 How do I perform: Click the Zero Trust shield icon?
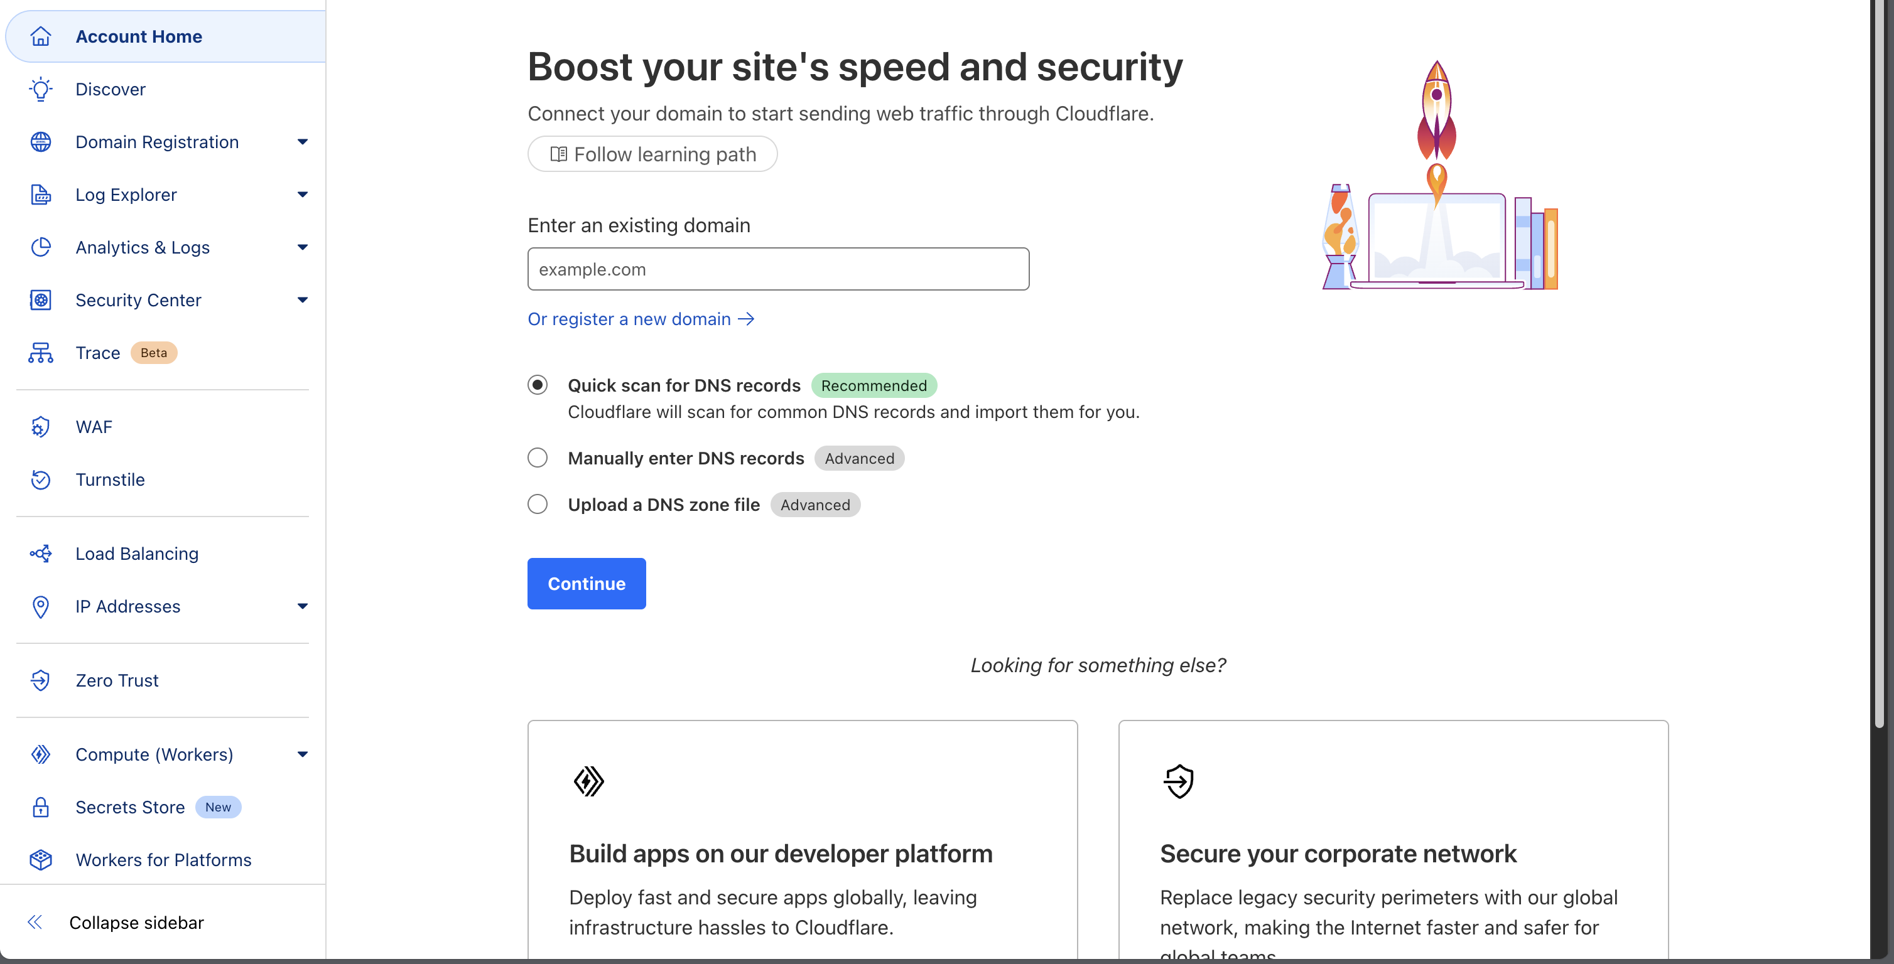[40, 680]
